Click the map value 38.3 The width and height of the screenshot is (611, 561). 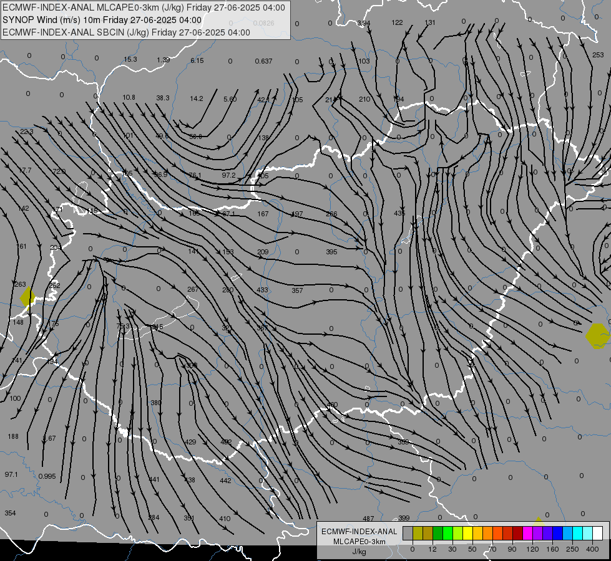point(163,98)
